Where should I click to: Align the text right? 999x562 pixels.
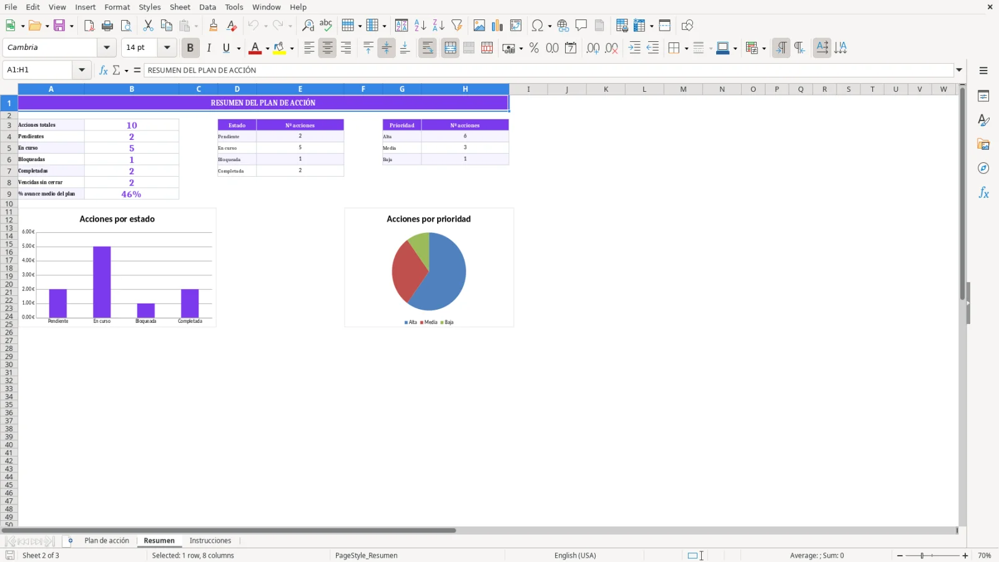click(346, 48)
